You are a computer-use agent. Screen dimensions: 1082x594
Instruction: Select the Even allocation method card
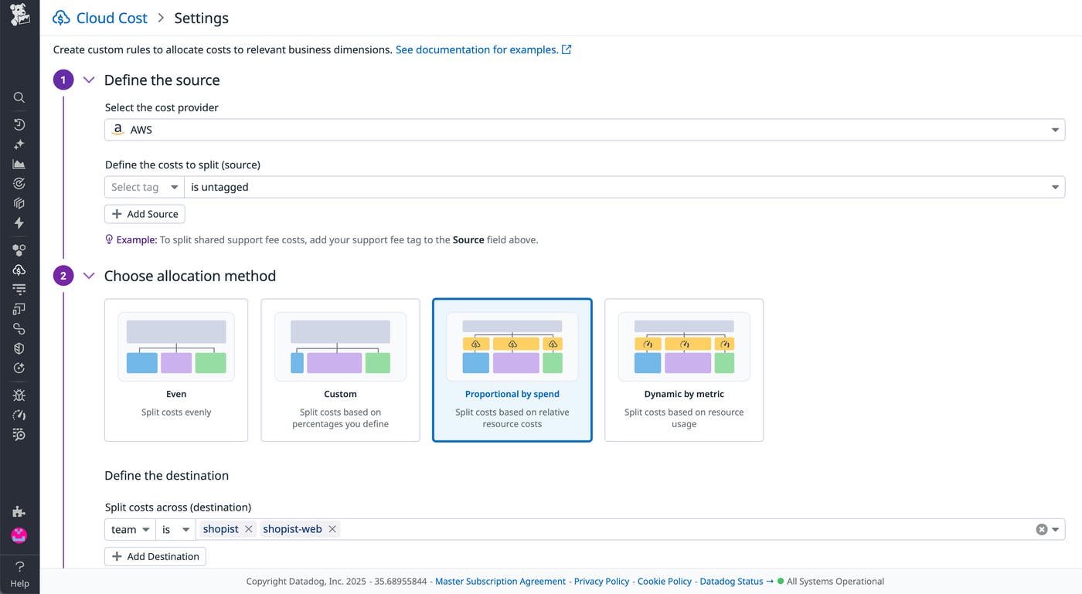click(x=175, y=371)
